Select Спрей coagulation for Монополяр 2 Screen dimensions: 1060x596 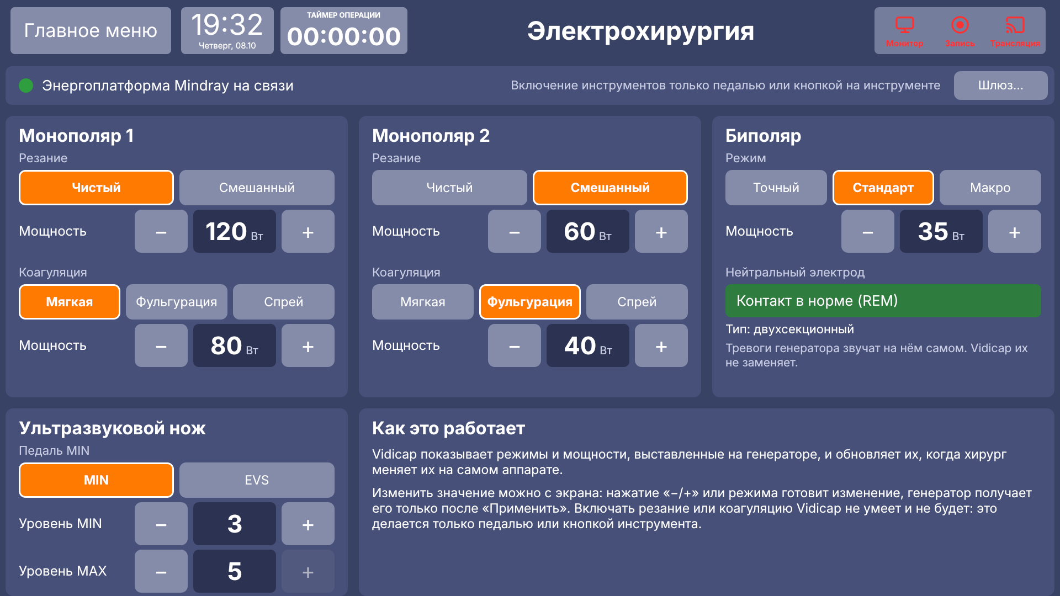637,302
